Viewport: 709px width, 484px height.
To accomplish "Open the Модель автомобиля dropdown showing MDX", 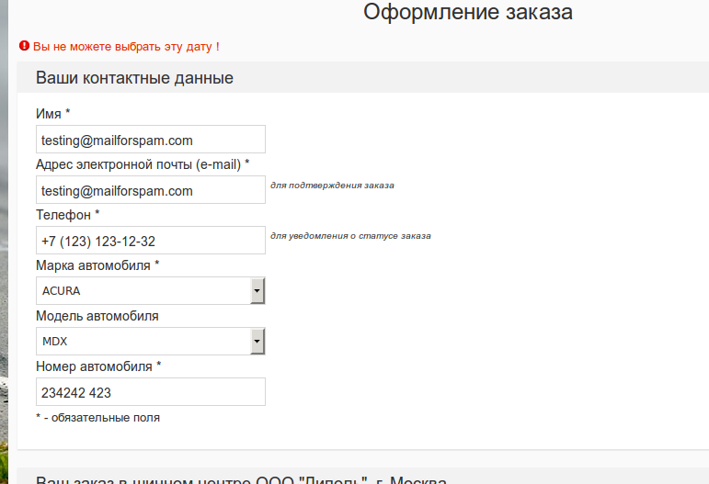I will [151, 342].
